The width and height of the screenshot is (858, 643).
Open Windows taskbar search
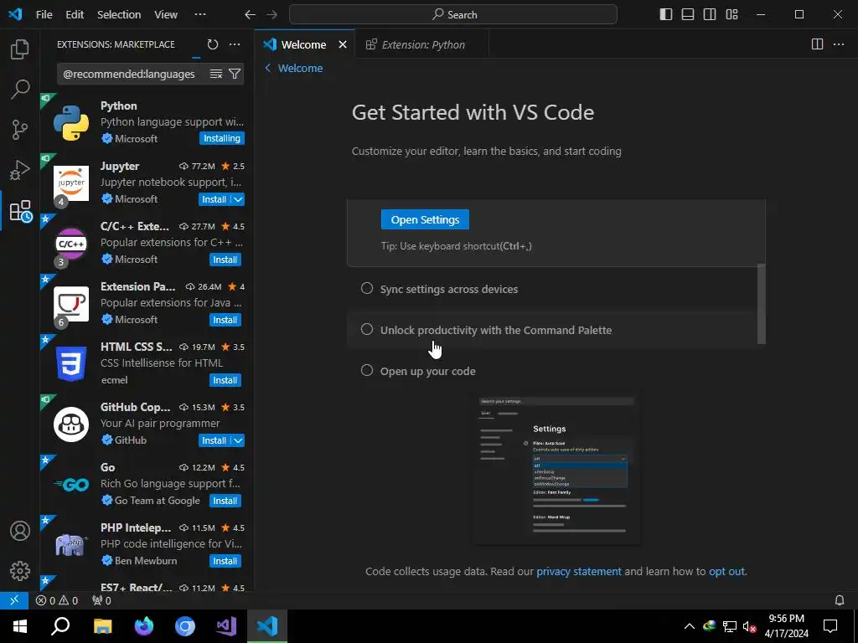[x=60, y=626]
